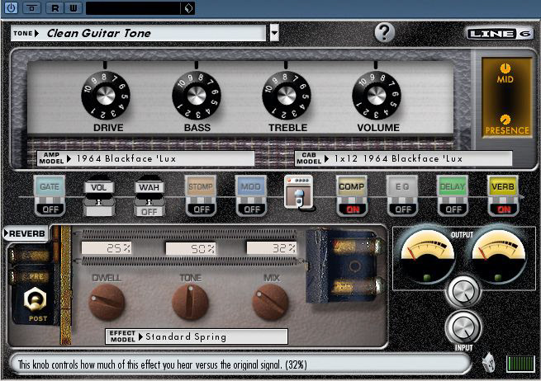
Task: Click the "1x12 1964 Blackface 'Lux" cab text
Action: tap(398, 158)
